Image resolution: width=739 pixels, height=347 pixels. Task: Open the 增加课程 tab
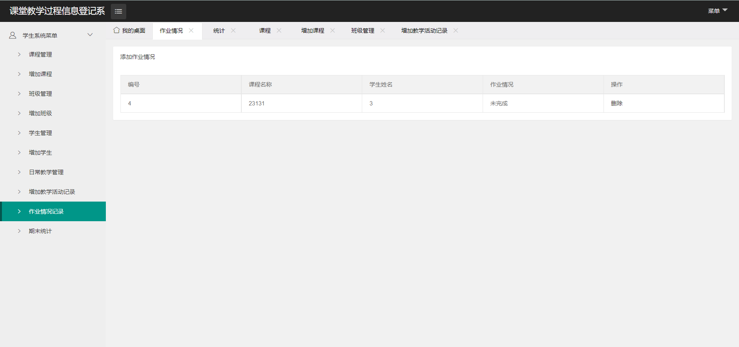click(313, 30)
